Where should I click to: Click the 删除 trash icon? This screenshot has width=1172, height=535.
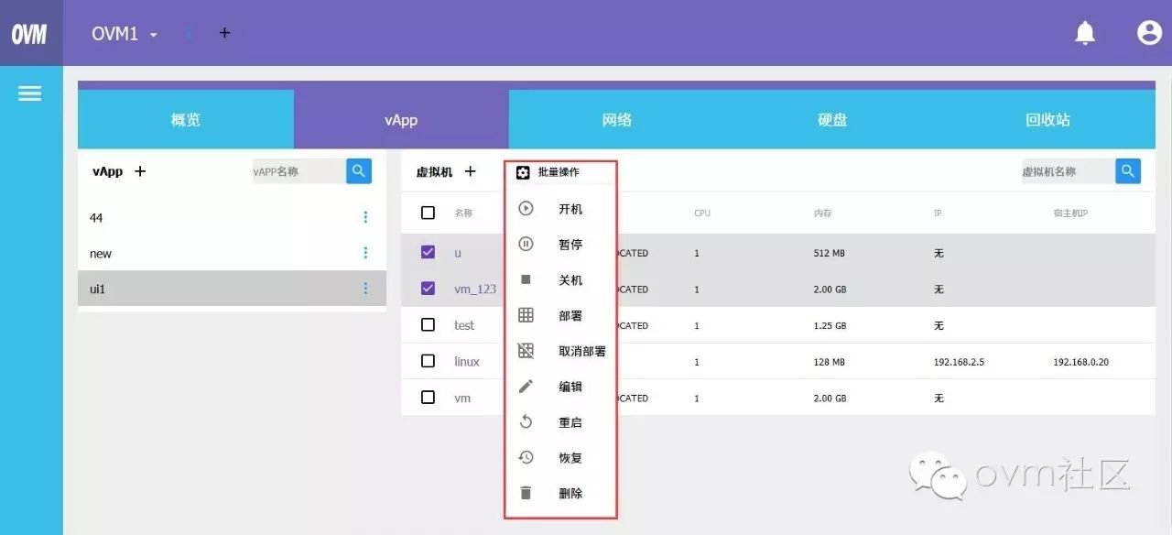coord(526,493)
